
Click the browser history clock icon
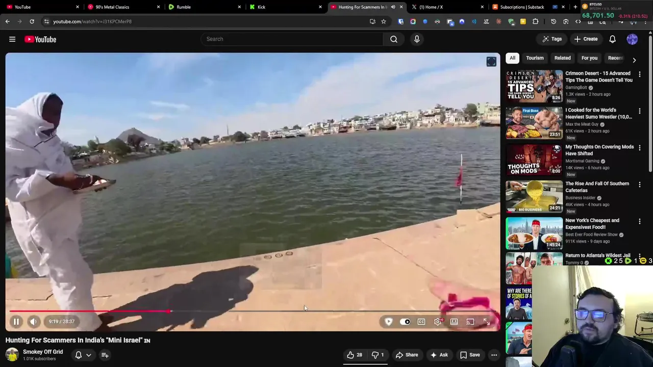[554, 21]
